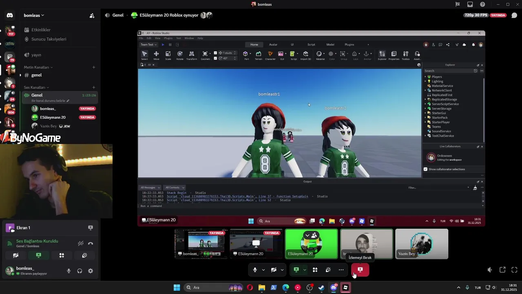Switch to the Avatar tab in streamed Studio

273,45
